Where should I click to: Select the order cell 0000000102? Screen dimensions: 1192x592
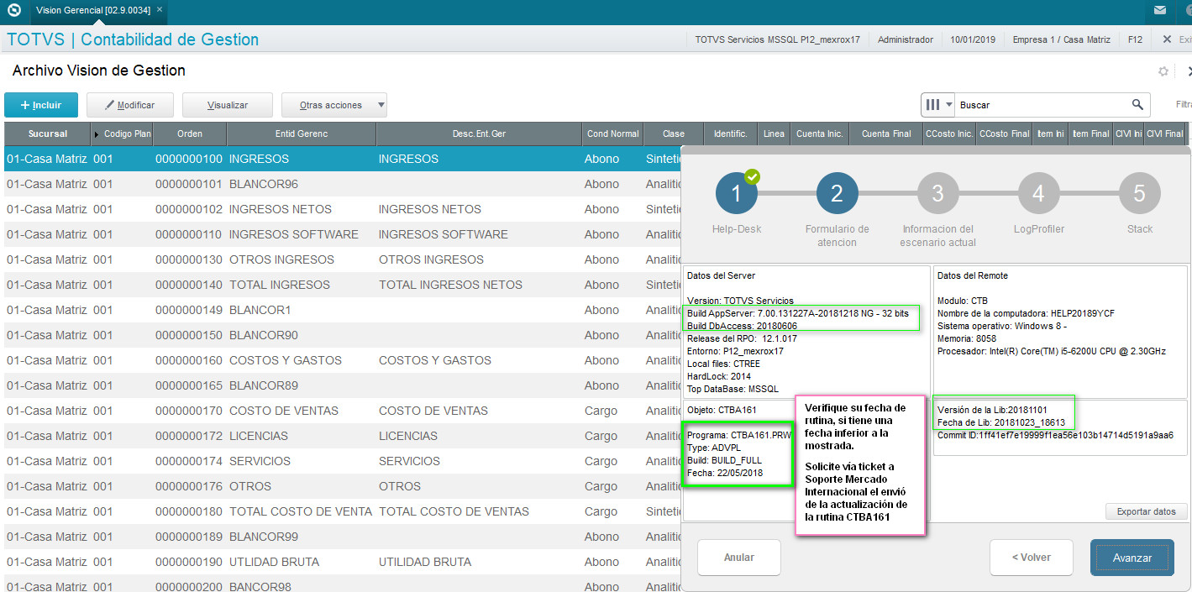pos(190,209)
